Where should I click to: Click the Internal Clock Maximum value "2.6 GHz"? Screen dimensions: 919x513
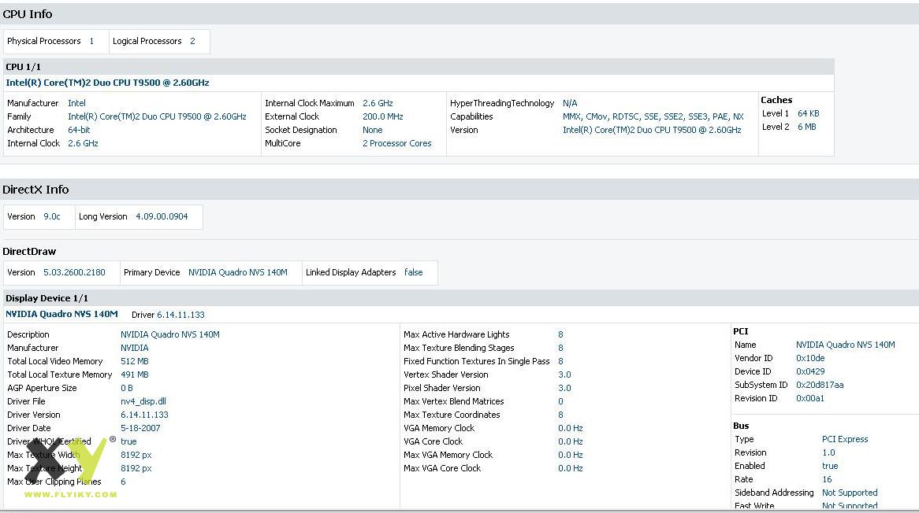click(378, 103)
